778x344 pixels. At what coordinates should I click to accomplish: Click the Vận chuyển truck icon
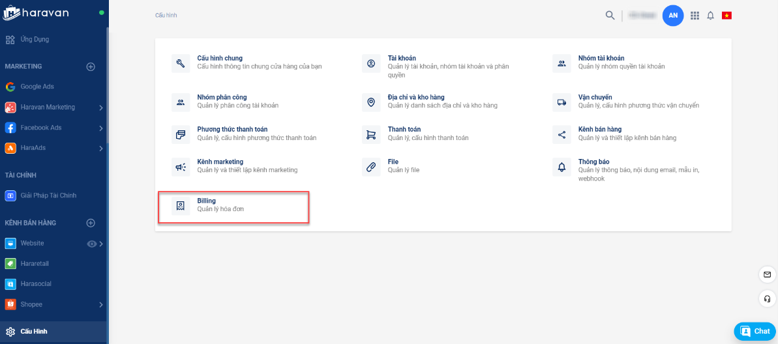(561, 102)
